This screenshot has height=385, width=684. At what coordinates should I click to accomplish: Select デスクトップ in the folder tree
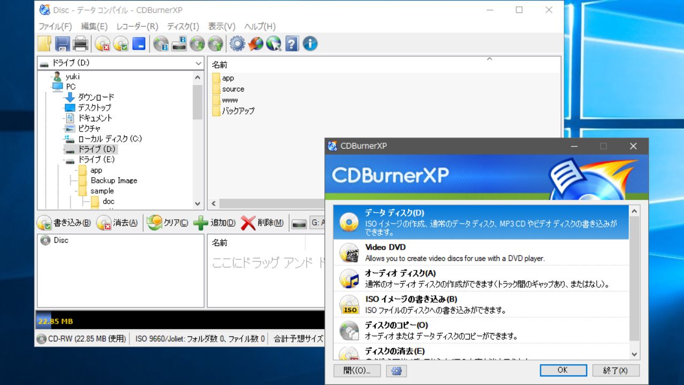pyautogui.click(x=95, y=107)
